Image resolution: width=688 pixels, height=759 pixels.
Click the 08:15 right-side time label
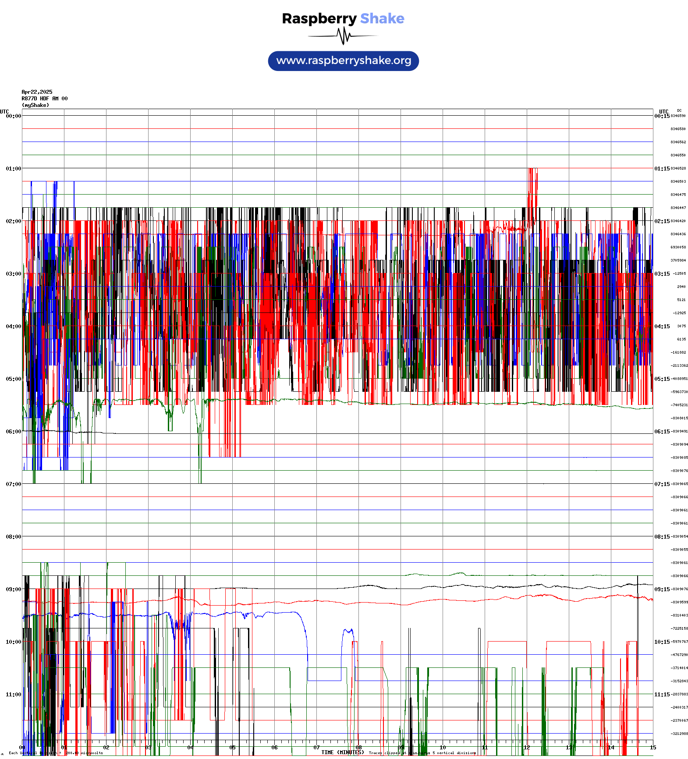tap(662, 537)
